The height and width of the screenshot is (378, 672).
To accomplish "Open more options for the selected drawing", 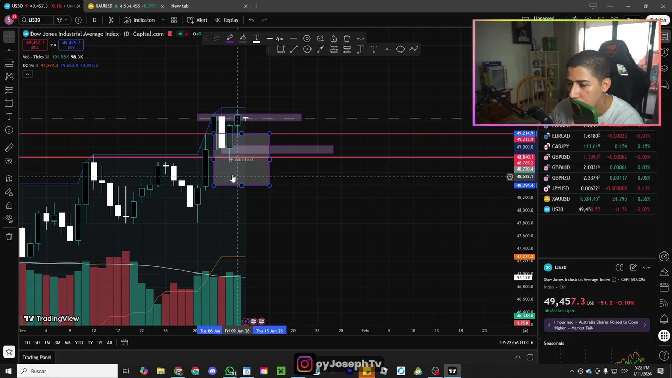I will [360, 38].
